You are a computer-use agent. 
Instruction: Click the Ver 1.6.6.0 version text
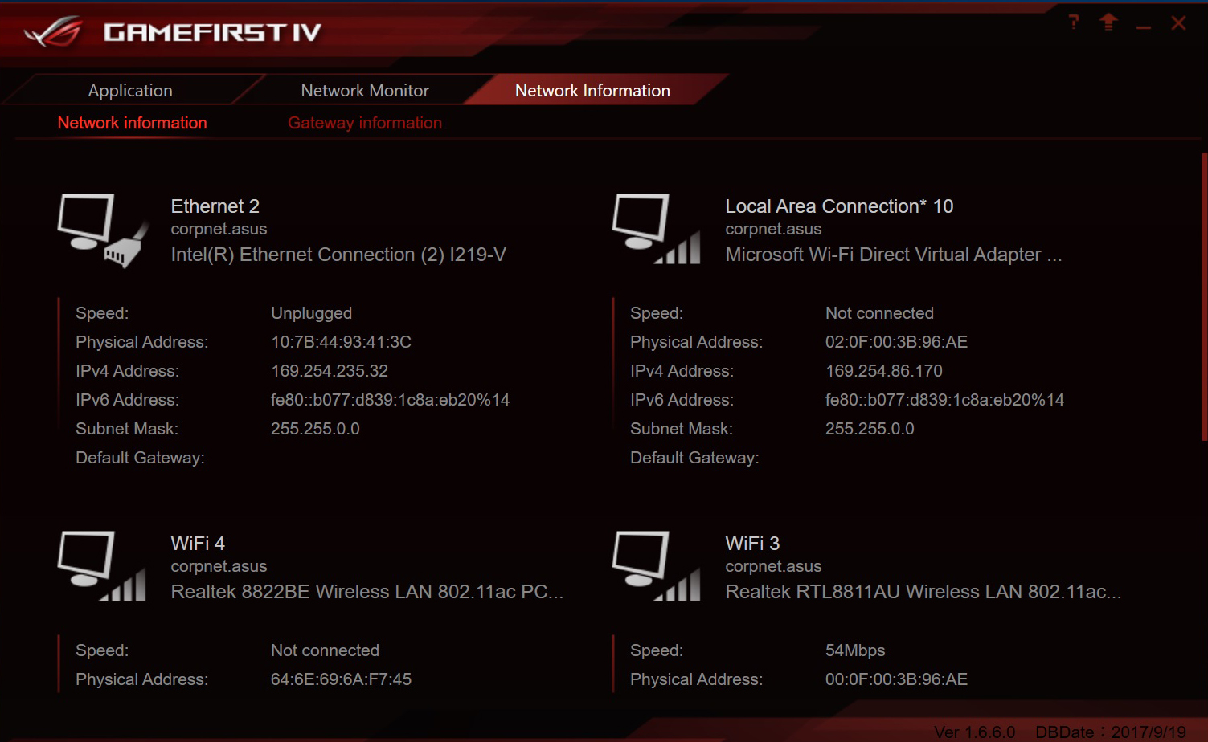point(975,732)
